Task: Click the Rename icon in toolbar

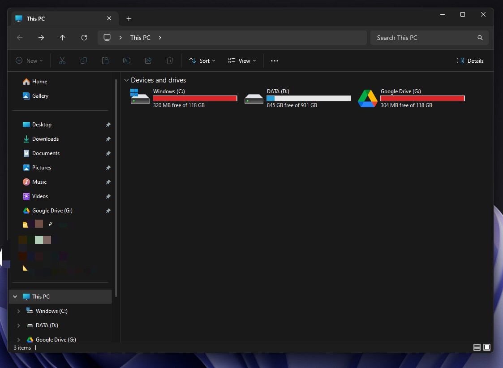Action: [127, 61]
